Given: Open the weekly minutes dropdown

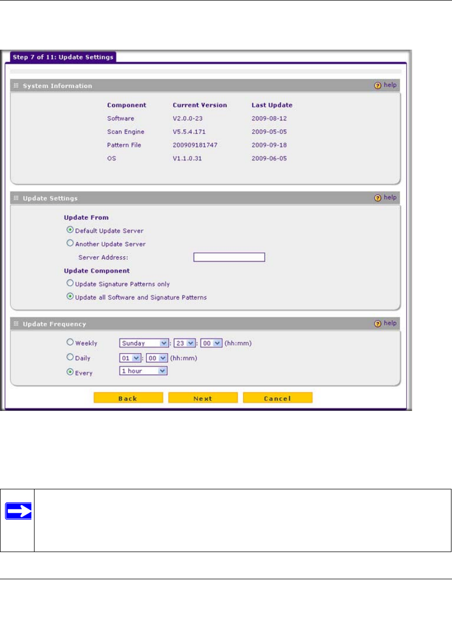Looking at the screenshot, I should pos(211,343).
